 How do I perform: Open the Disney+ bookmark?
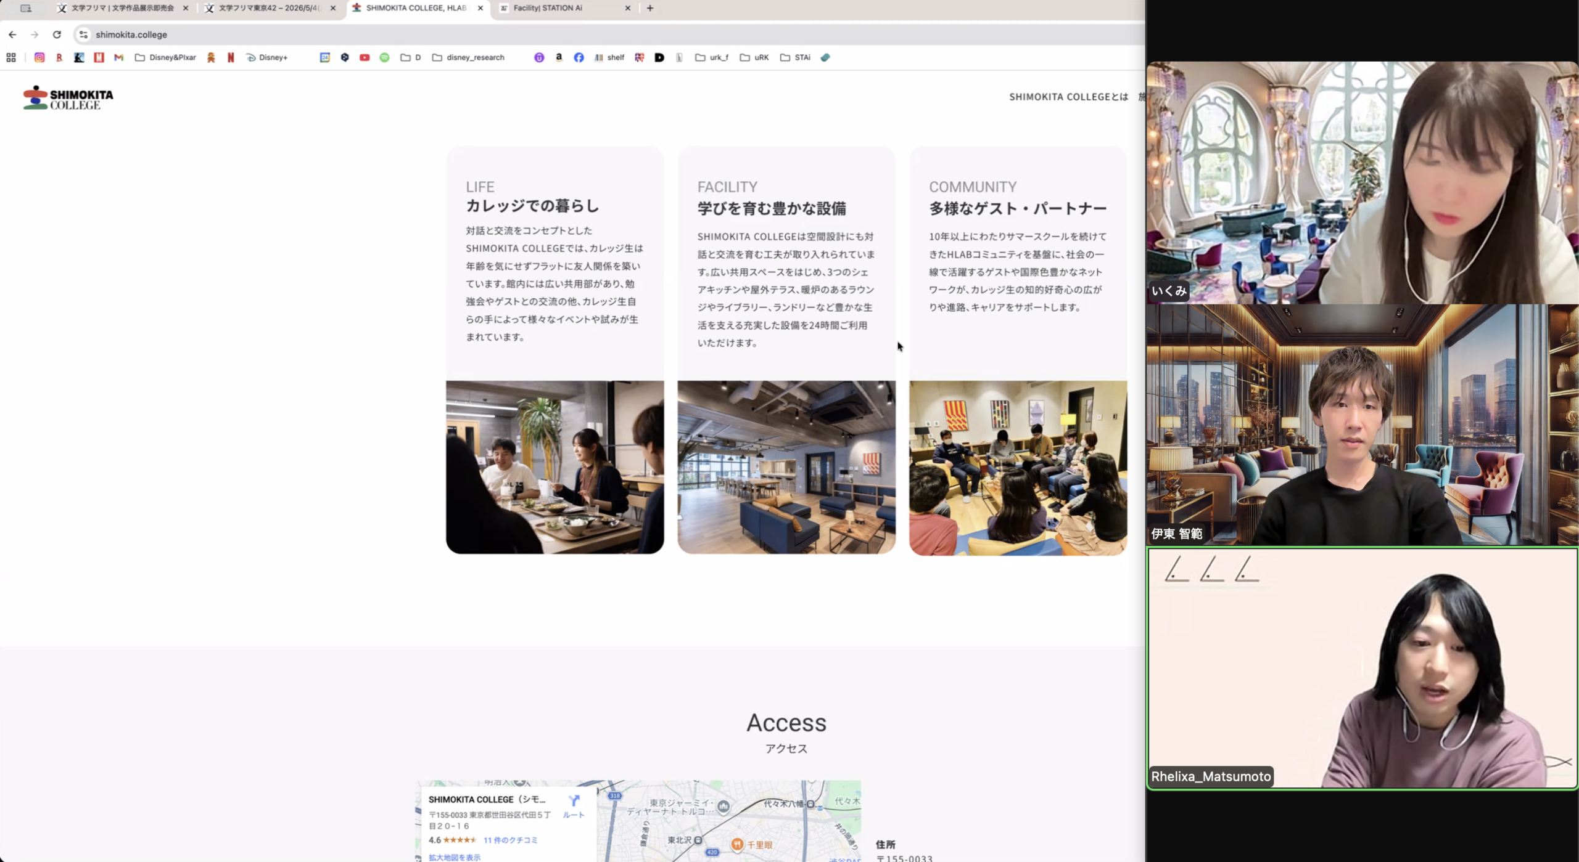coord(267,57)
